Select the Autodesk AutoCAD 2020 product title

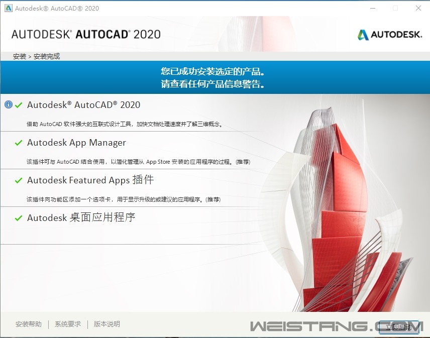pyautogui.click(x=84, y=105)
